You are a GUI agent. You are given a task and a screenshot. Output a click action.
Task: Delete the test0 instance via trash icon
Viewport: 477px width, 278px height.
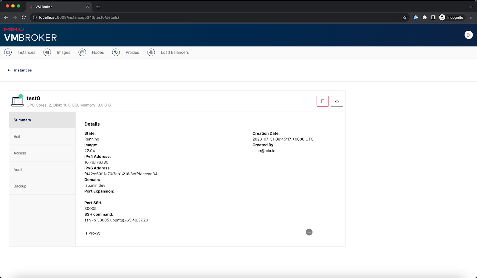(x=323, y=101)
